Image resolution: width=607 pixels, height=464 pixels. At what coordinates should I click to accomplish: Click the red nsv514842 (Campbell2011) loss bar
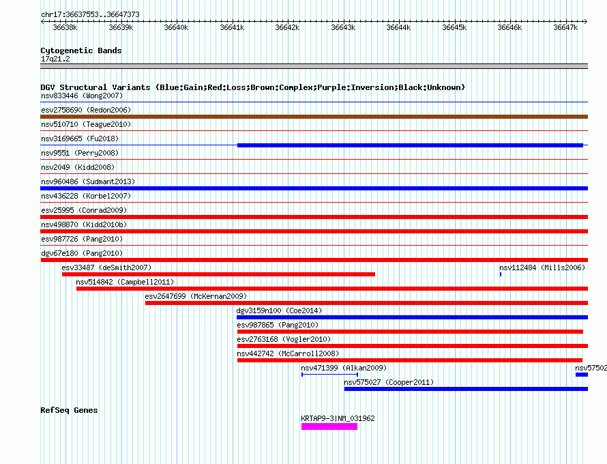[332, 289]
